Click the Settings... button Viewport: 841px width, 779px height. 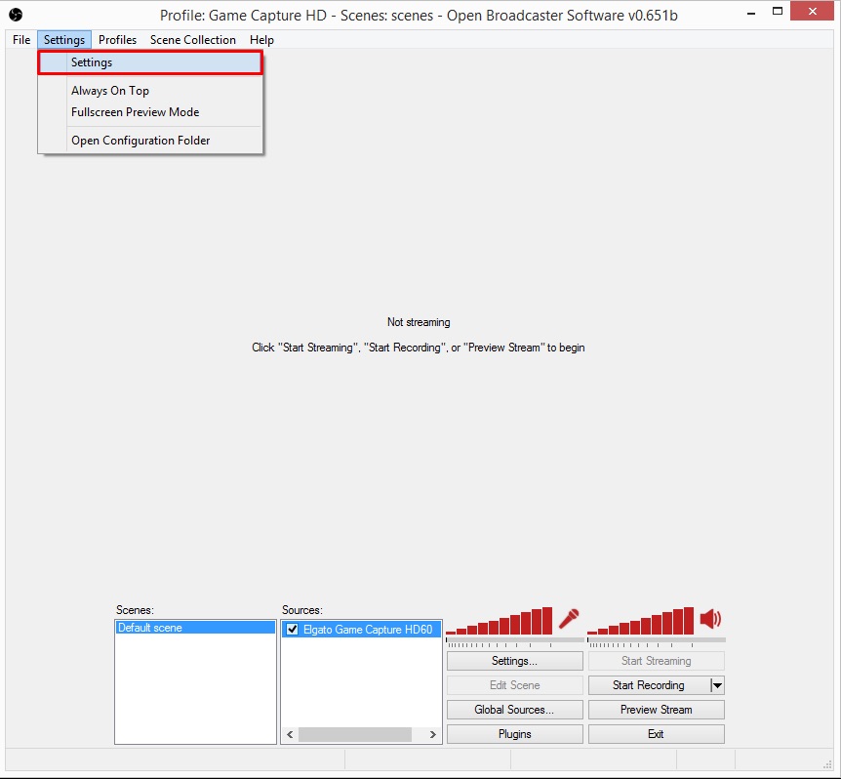(515, 661)
